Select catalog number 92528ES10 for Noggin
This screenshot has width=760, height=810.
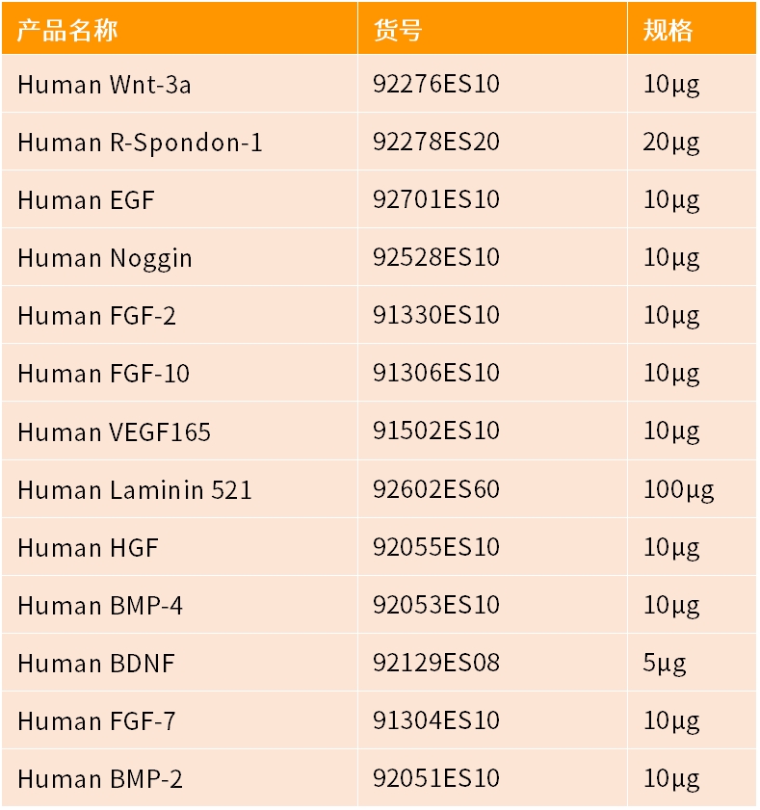(435, 257)
